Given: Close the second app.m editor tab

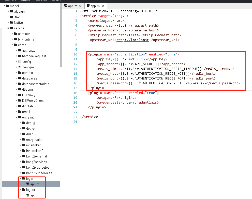Looking at the screenshot, I should (x=103, y=6).
